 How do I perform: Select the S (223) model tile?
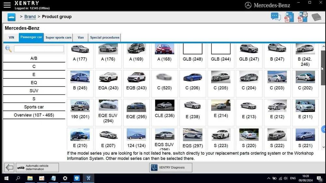click(221, 139)
